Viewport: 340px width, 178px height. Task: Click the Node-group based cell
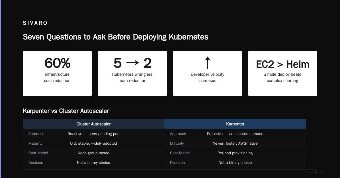(93, 153)
